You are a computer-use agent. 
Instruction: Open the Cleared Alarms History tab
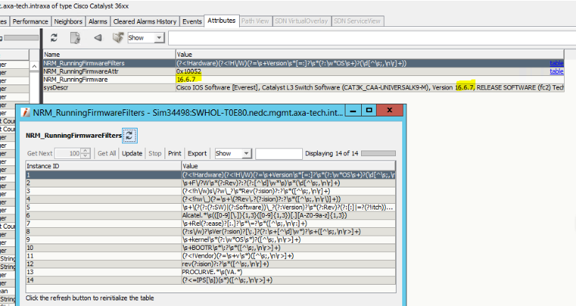(x=145, y=21)
